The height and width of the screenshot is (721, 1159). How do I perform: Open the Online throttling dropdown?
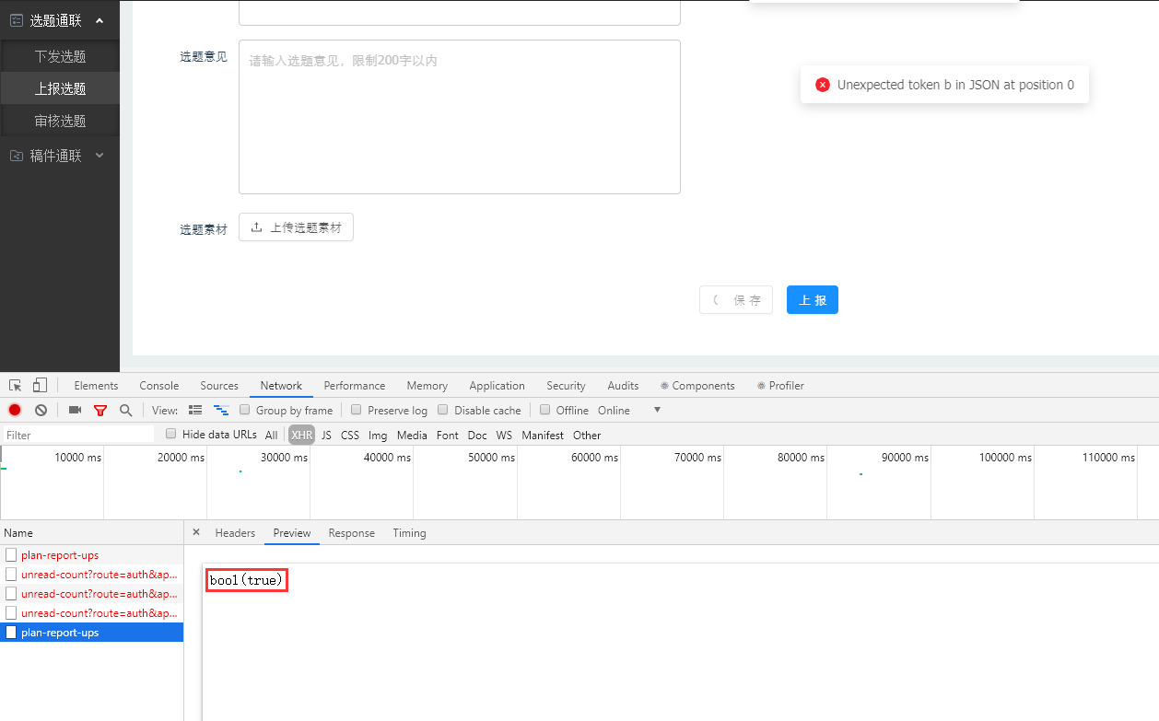tap(657, 411)
